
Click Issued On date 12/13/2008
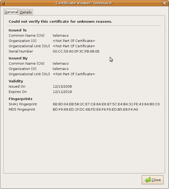pyautogui.click(x=62, y=87)
